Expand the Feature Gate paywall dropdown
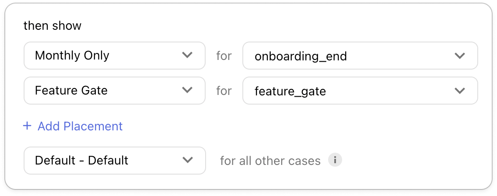This screenshot has width=497, height=196. (114, 91)
